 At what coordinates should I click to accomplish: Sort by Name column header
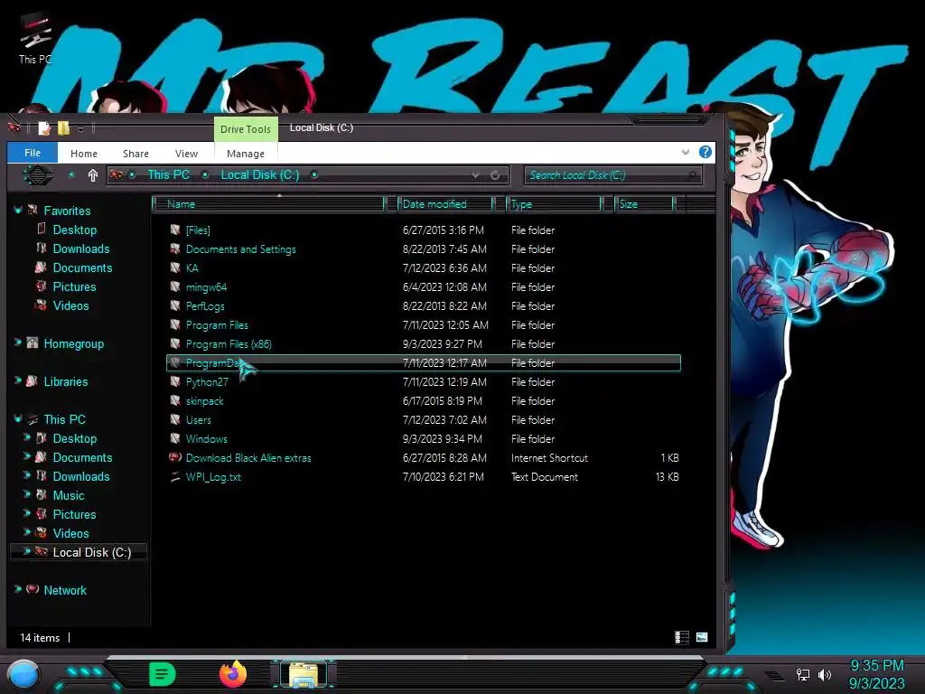tap(268, 204)
